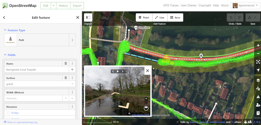Open the Help panel icon
This screenshot has width=261, height=125.
click(x=258, y=113)
